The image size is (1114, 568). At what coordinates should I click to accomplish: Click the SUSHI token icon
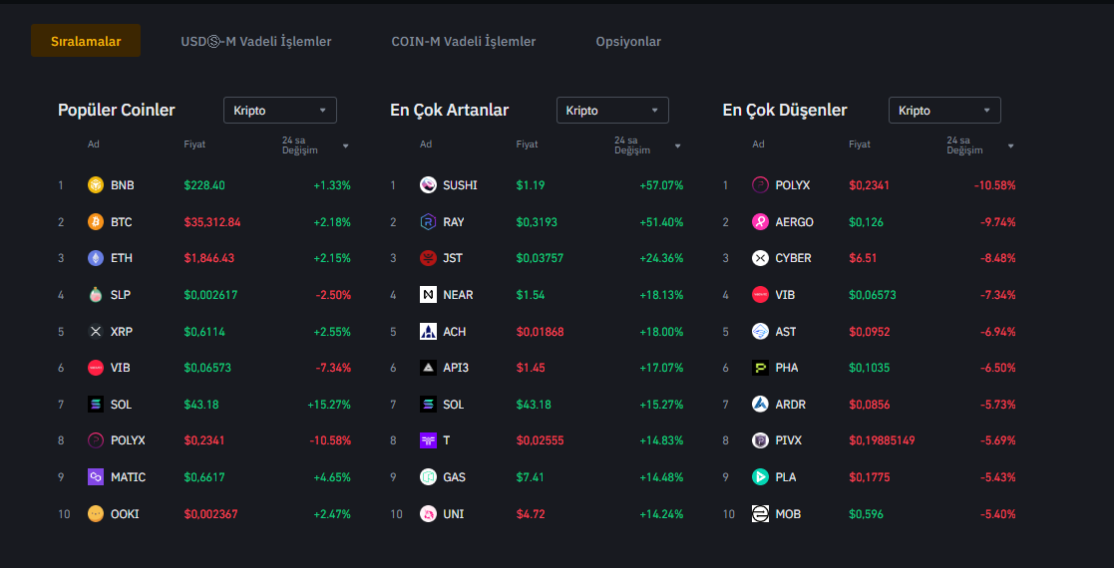click(428, 185)
